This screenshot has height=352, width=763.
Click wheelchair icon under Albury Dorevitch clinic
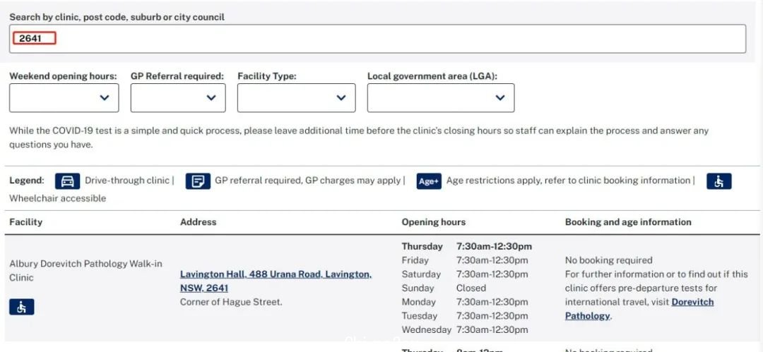pos(21,307)
